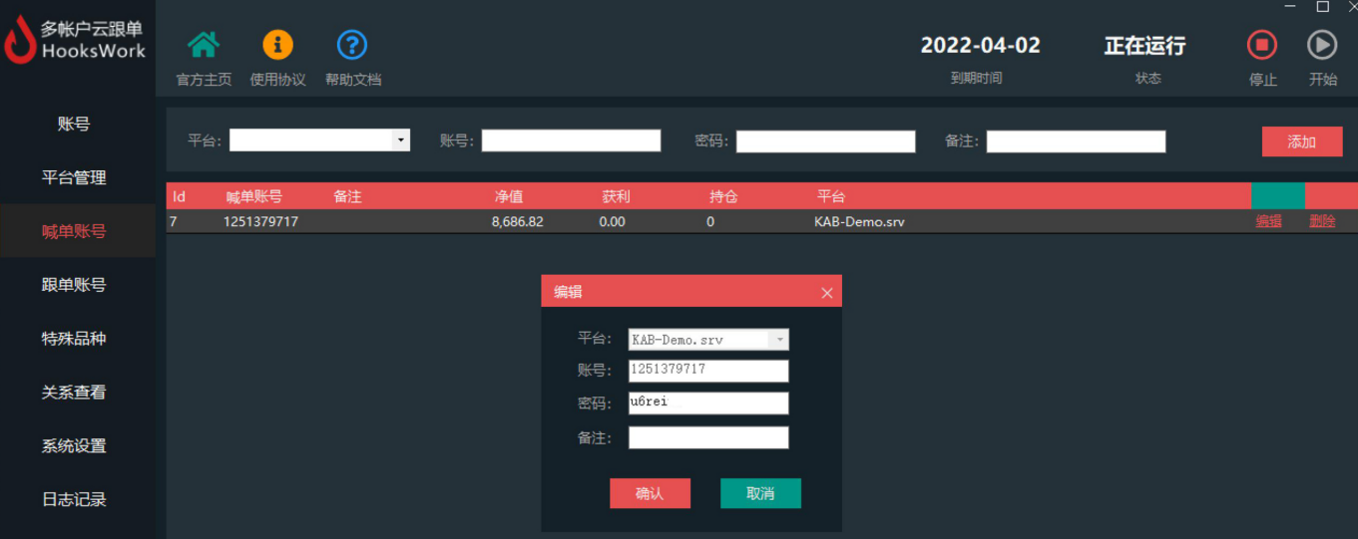Click expiry date 2022-04-02
The height and width of the screenshot is (539, 1358).
click(x=980, y=45)
